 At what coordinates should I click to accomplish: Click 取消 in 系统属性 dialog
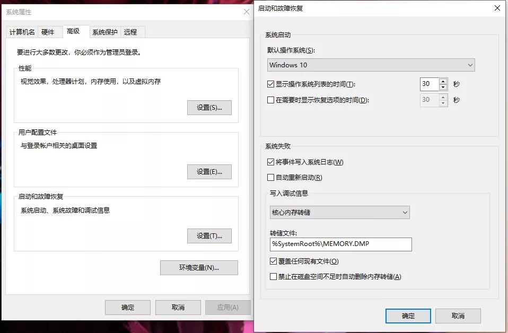[x=178, y=307]
